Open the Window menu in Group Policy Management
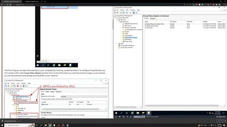227x127 pixels. (x=133, y=10)
